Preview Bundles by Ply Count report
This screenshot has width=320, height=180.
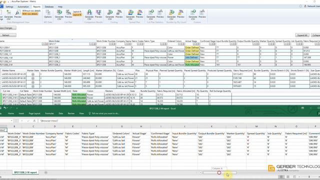coord(180,14)
